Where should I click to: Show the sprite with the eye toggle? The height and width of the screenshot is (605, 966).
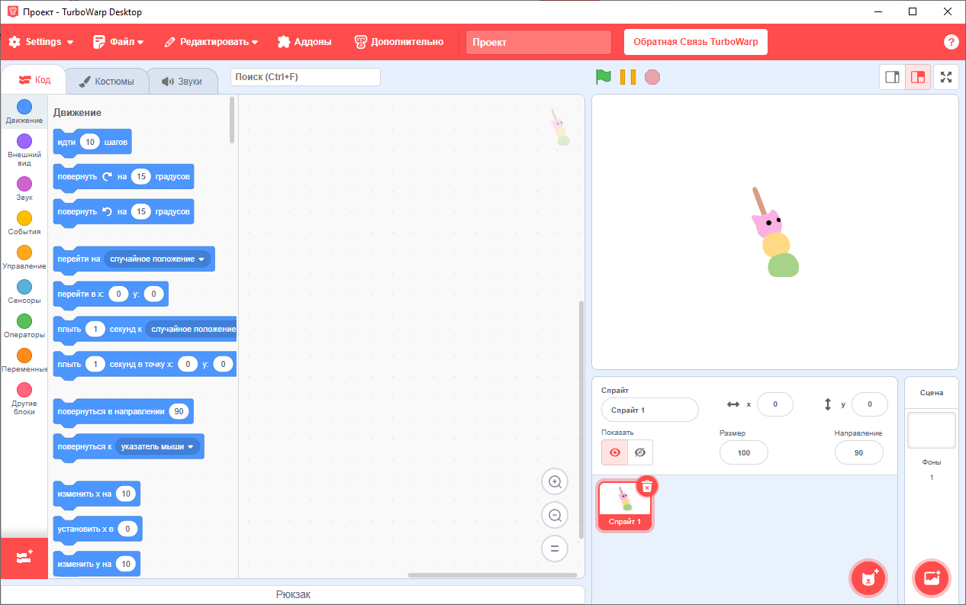[x=614, y=452]
